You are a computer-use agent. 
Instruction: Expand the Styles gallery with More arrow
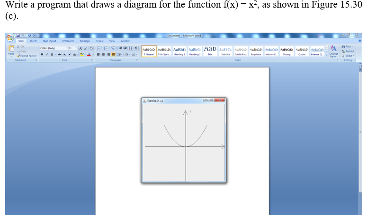[x=327, y=56]
